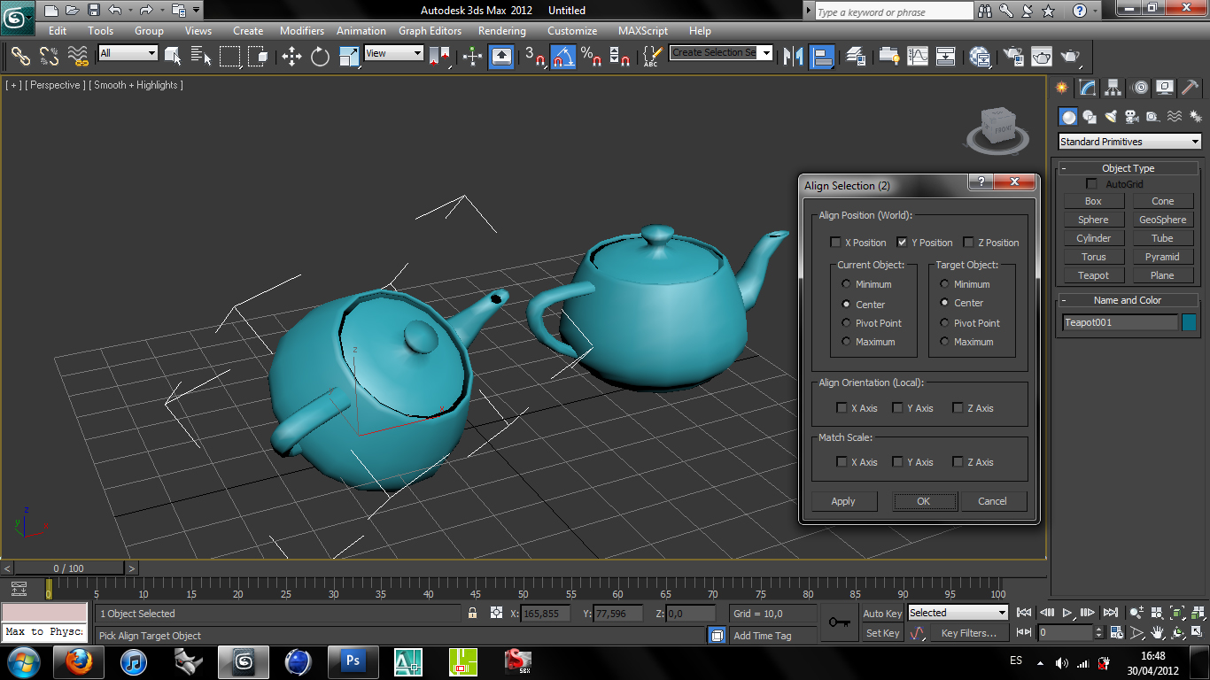The image size is (1210, 680).
Task: Click the Render Setup teapot icon
Action: [x=1012, y=57]
